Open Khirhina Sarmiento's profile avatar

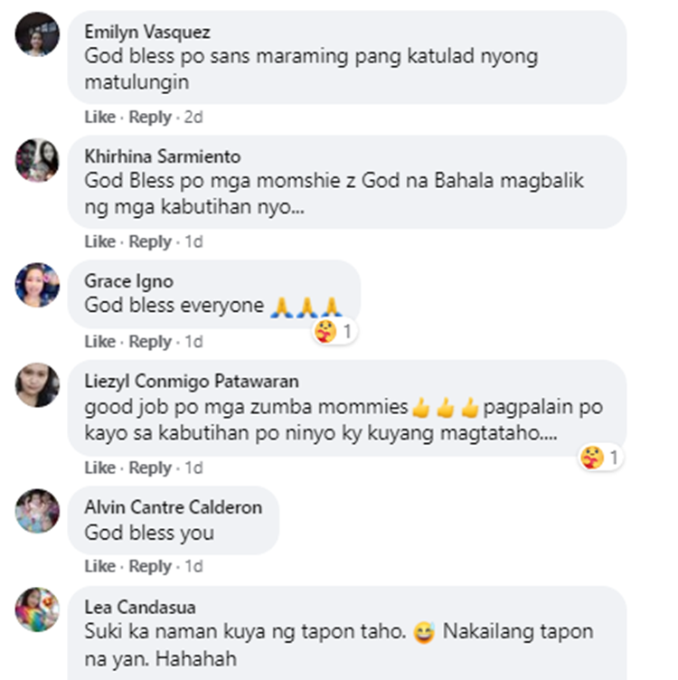click(37, 160)
